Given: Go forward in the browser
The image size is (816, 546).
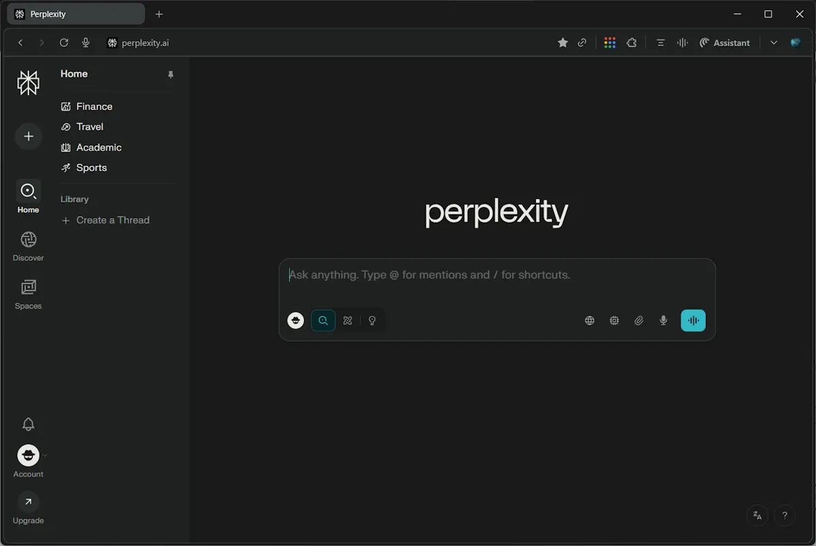Looking at the screenshot, I should coord(42,43).
